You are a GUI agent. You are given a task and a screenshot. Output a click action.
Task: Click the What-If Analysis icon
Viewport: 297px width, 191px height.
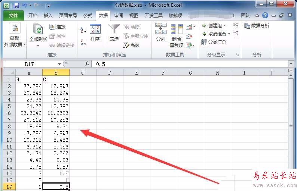click(189, 45)
